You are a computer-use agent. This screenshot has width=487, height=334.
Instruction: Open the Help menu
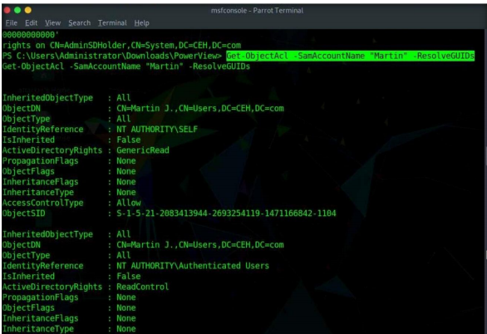[x=141, y=23]
